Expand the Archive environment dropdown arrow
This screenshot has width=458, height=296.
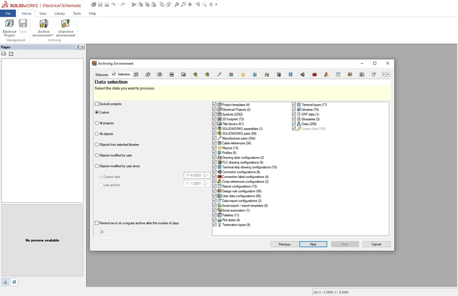53,36
